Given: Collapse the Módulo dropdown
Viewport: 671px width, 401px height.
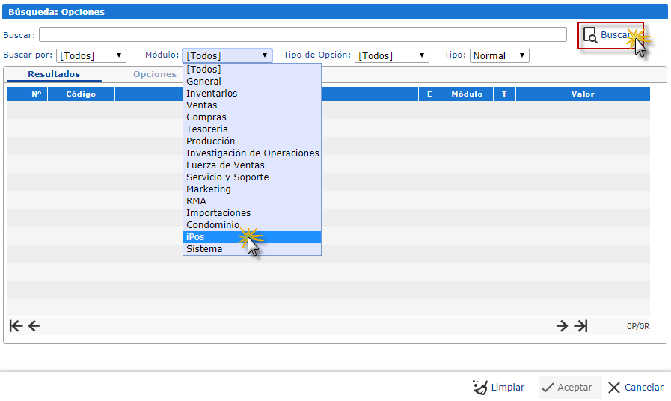Looking at the screenshot, I should tap(227, 55).
